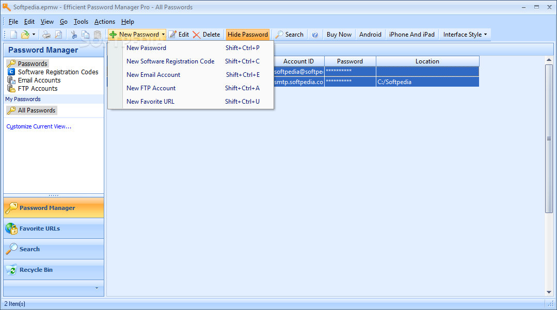
Task: Click the Android button
Action: click(370, 35)
